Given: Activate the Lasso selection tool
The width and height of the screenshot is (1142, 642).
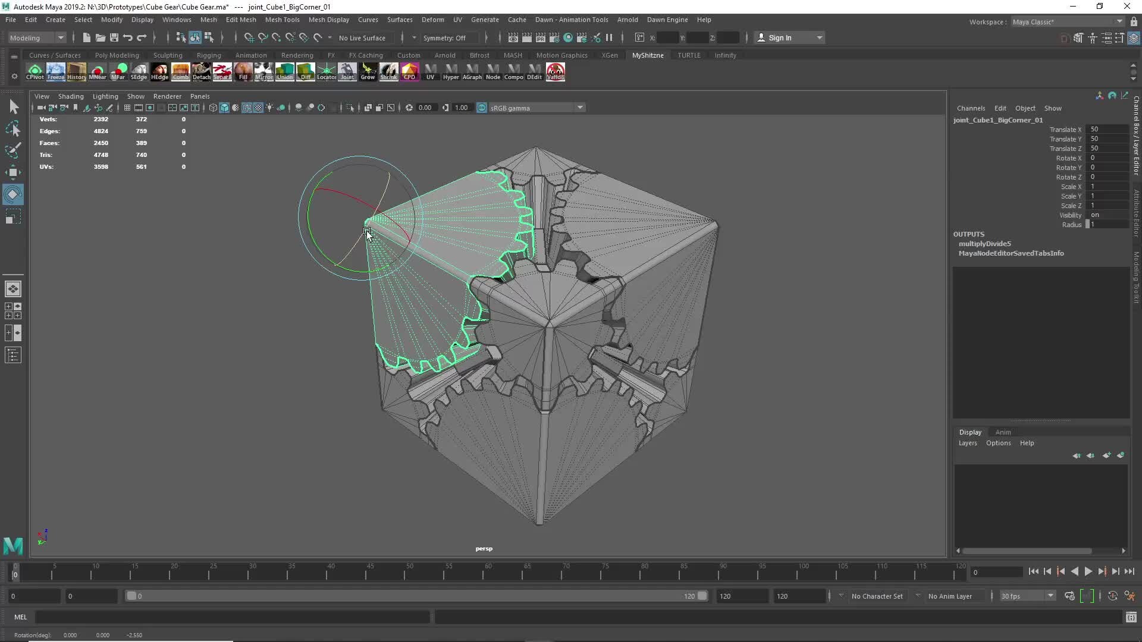Looking at the screenshot, I should (x=12, y=128).
